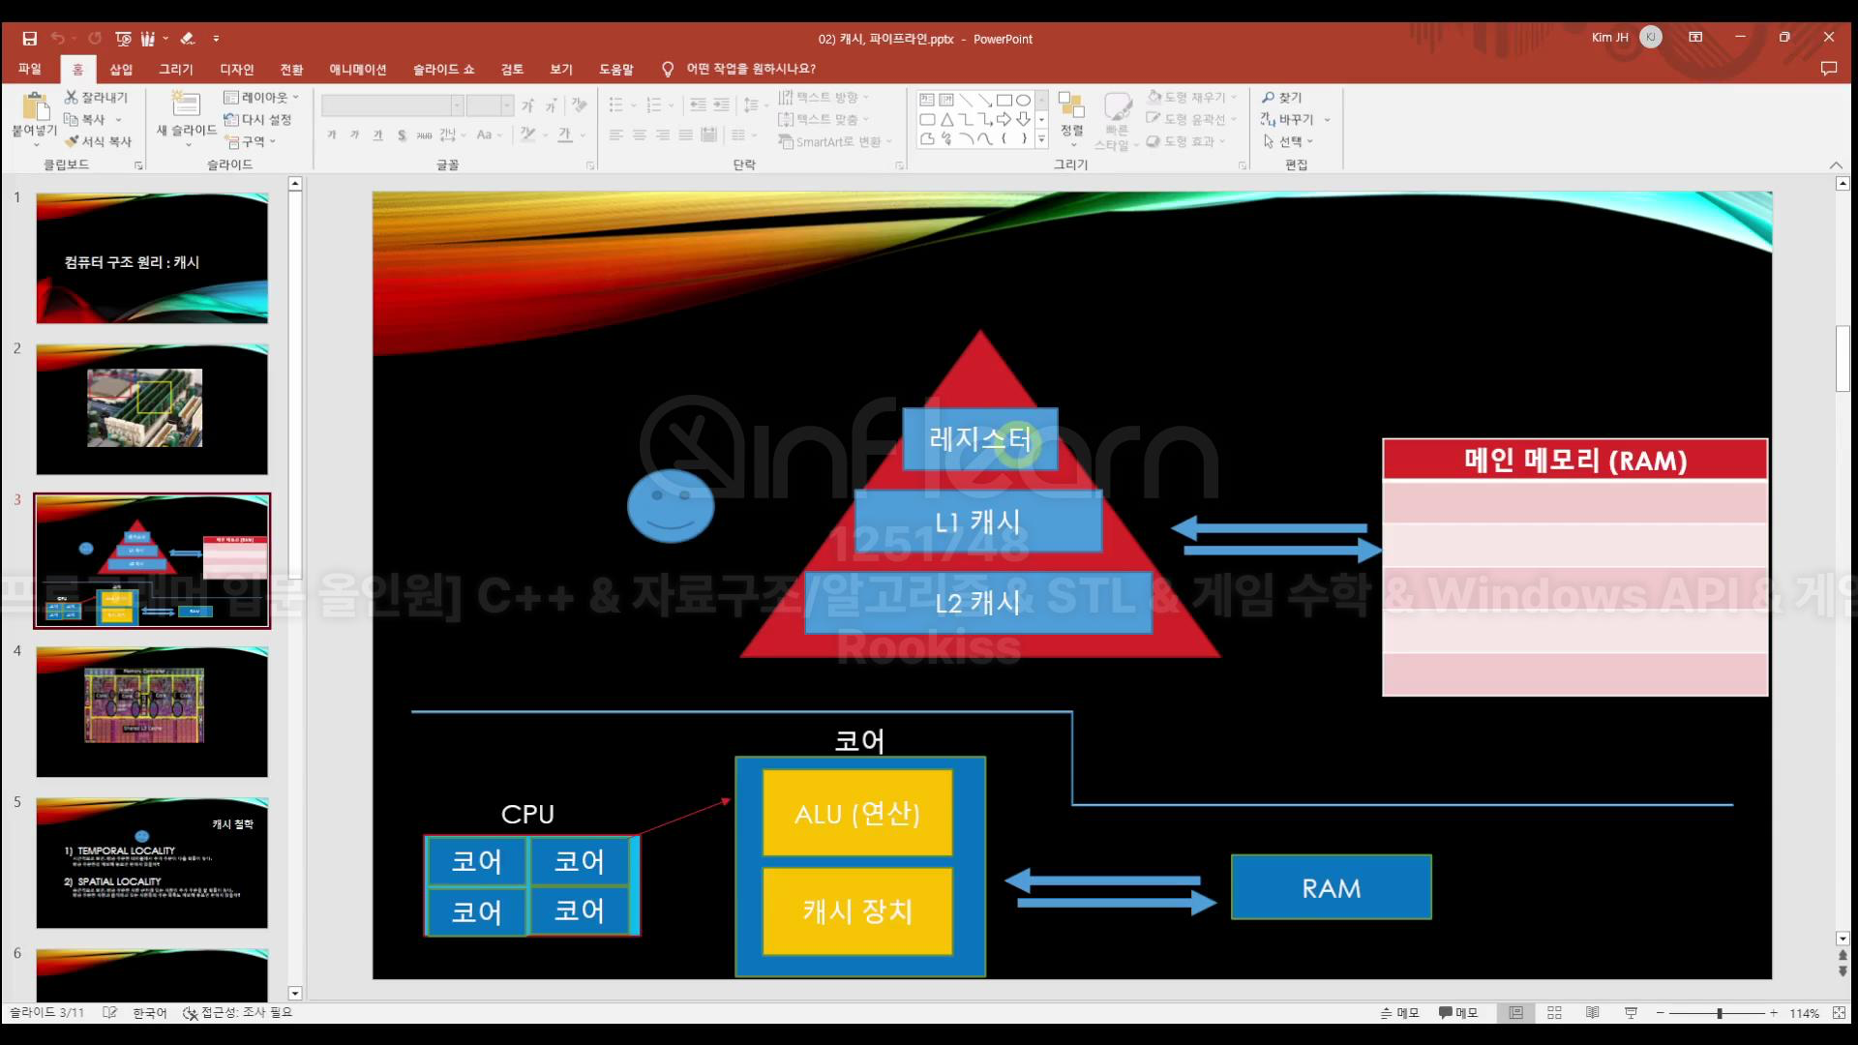Click the Save icon in quick access toolbar
The height and width of the screenshot is (1045, 1858).
coord(30,39)
